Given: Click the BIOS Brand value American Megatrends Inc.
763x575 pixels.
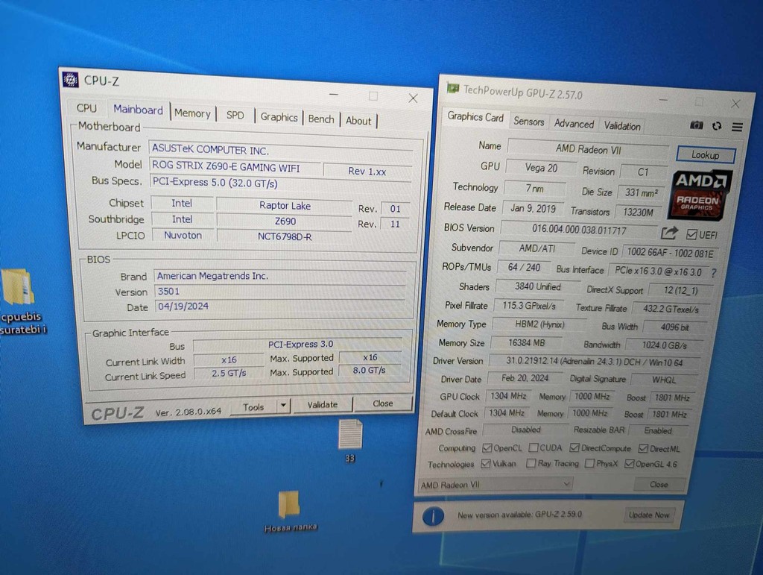Looking at the screenshot, I should click(280, 276).
